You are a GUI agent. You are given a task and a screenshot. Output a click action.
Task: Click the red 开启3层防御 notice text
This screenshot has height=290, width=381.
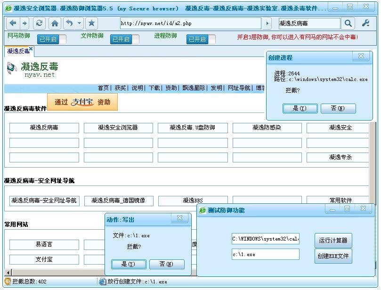point(298,37)
